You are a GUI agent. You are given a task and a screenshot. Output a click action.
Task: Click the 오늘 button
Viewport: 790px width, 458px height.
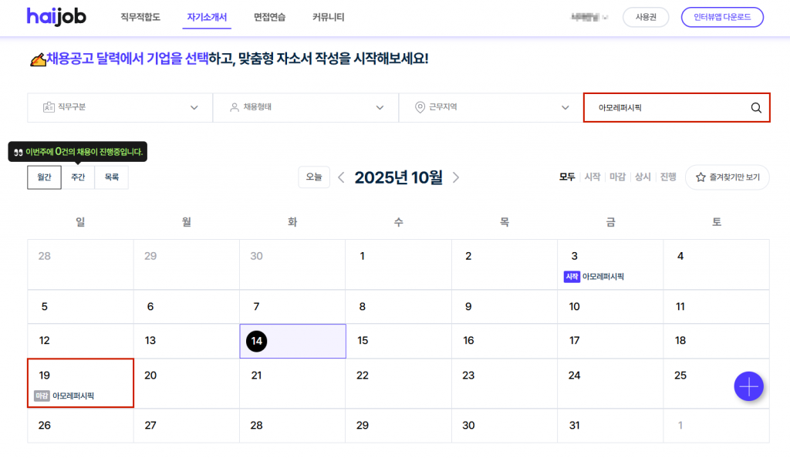[314, 177]
